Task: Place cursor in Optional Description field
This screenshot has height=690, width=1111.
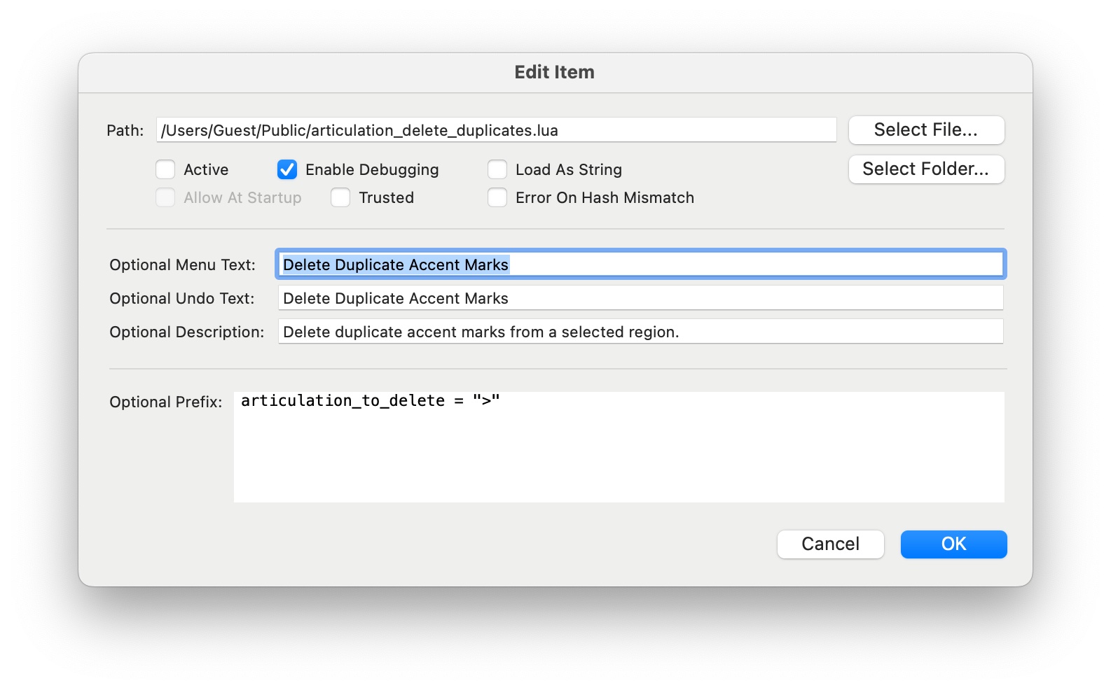Action: (x=640, y=332)
